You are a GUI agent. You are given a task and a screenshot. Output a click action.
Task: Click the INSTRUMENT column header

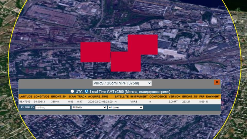(x=139, y=97)
